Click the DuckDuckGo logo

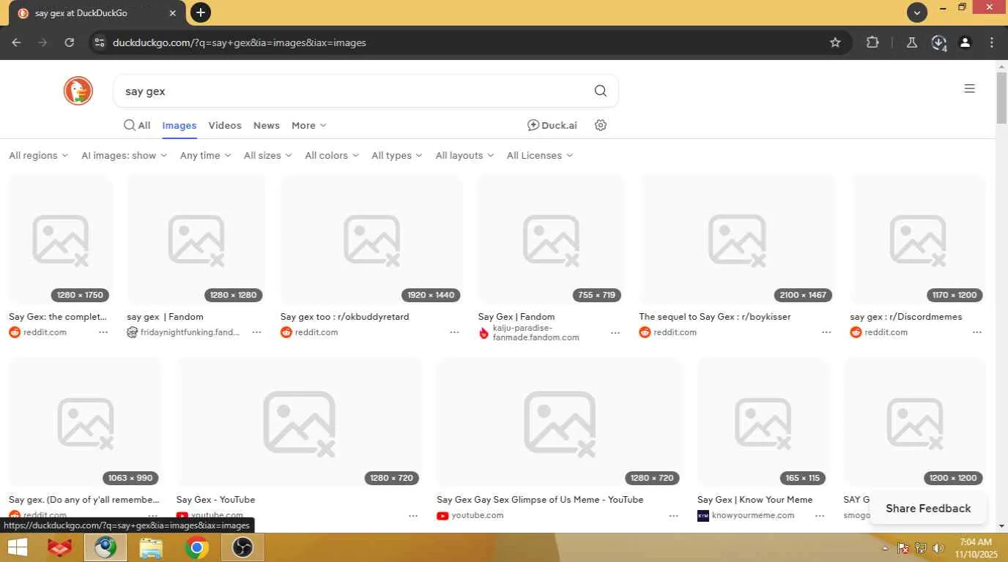click(x=78, y=91)
